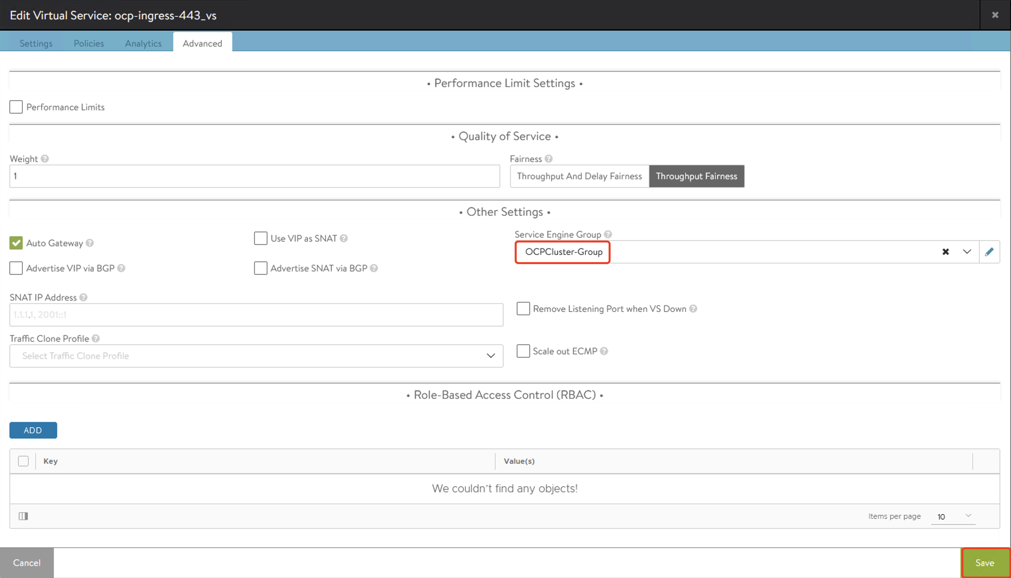Viewport: 1011px width, 578px height.
Task: Open the Items per page dropdown
Action: 953,516
